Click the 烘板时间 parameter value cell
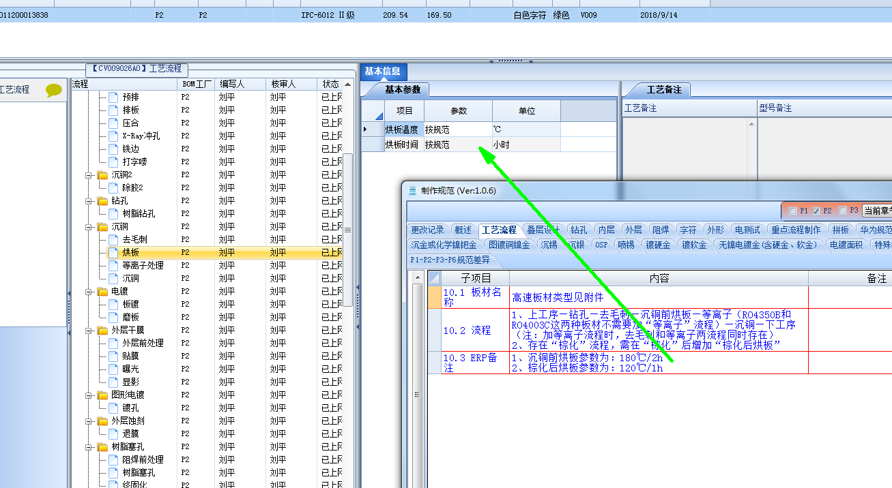Viewport: 892px width, 488px height. click(458, 144)
